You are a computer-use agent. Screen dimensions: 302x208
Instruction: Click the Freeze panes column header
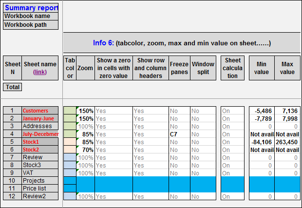(179, 68)
